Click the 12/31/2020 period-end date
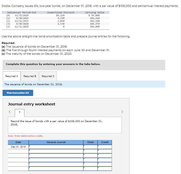Viewport: 181px width, 174px height. 22,27
